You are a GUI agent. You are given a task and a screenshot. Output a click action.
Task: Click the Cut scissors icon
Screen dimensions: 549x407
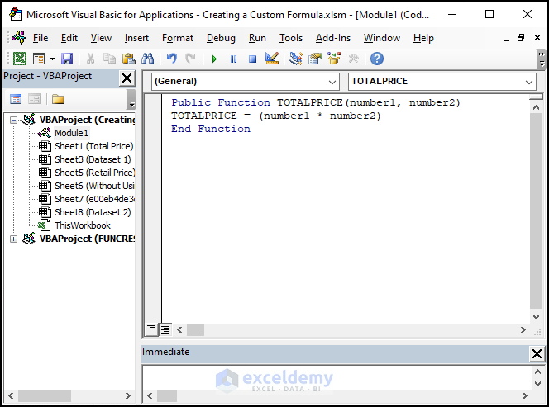click(x=90, y=59)
